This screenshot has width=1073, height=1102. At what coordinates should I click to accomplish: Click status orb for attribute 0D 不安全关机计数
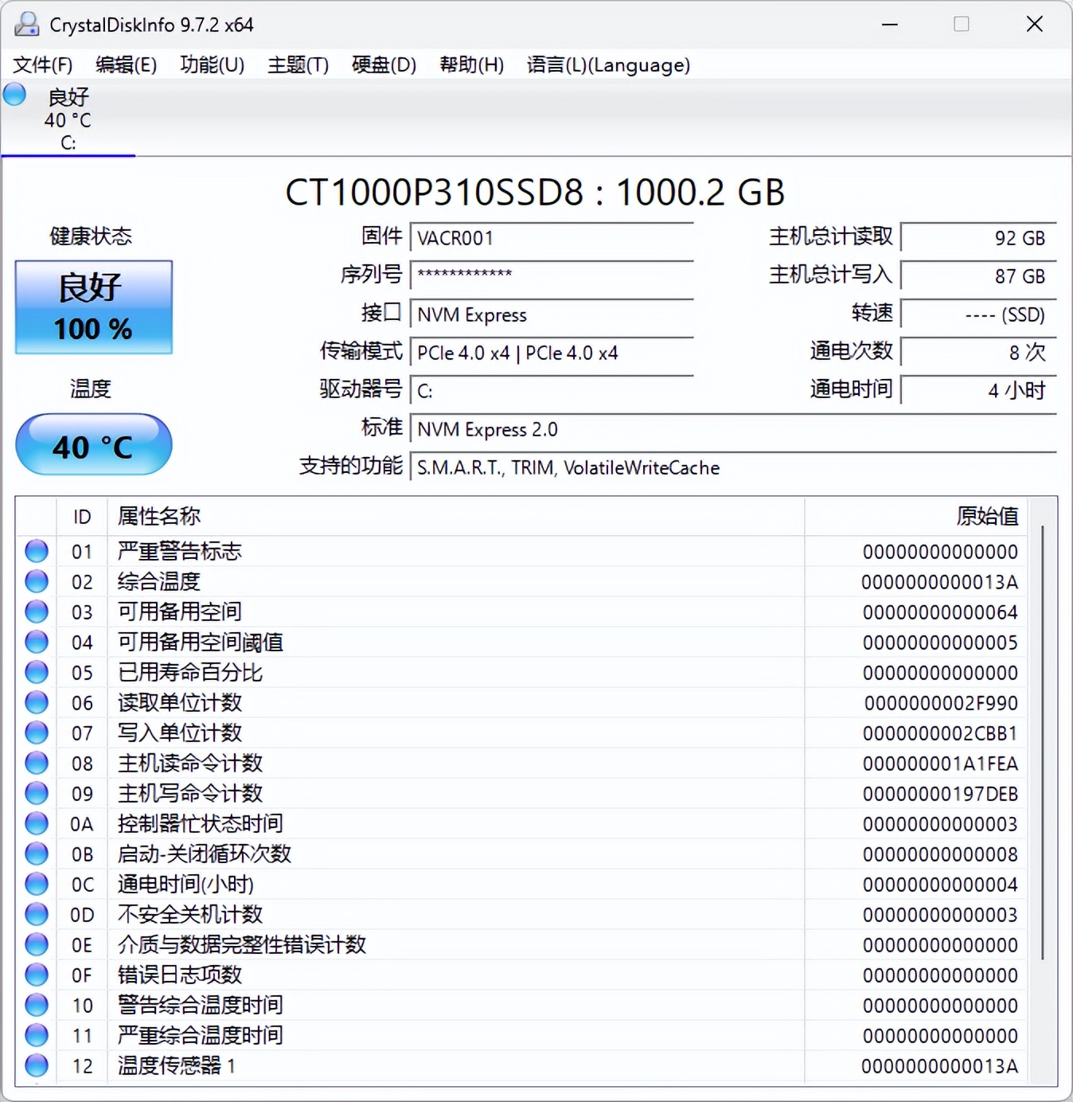(x=37, y=914)
